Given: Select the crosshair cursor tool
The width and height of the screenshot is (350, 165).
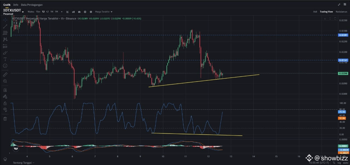Looking at the screenshot, I should click(5, 20).
